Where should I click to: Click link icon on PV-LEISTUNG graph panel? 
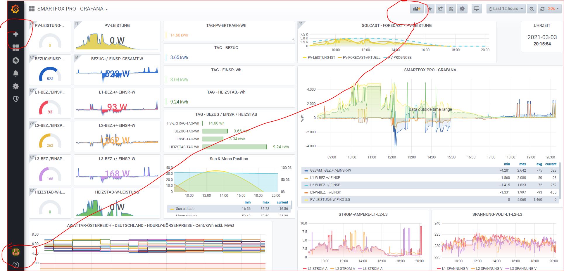(76, 24)
